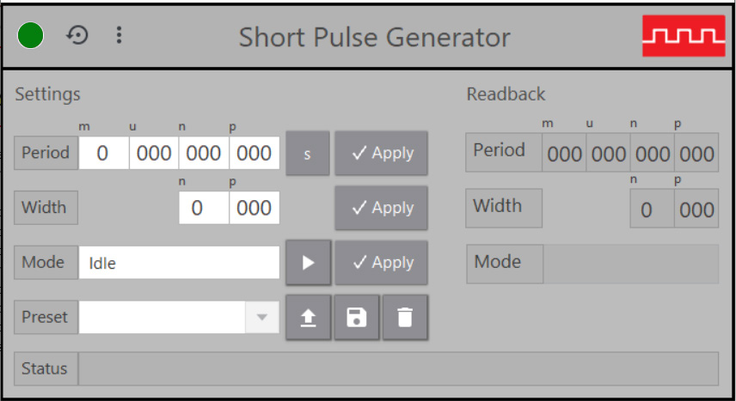Toggle the Period unit 's' button
The width and height of the screenshot is (736, 401).
tap(307, 154)
